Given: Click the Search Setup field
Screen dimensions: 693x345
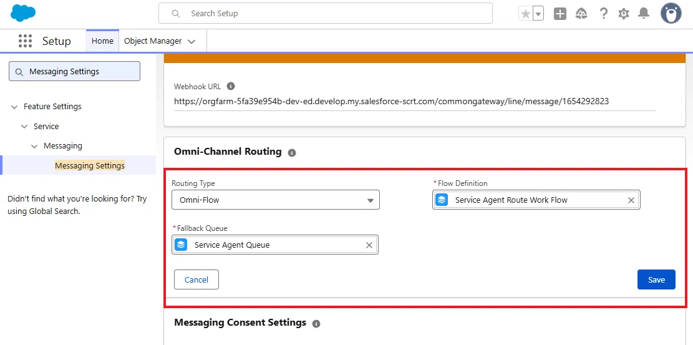Looking at the screenshot, I should point(325,13).
